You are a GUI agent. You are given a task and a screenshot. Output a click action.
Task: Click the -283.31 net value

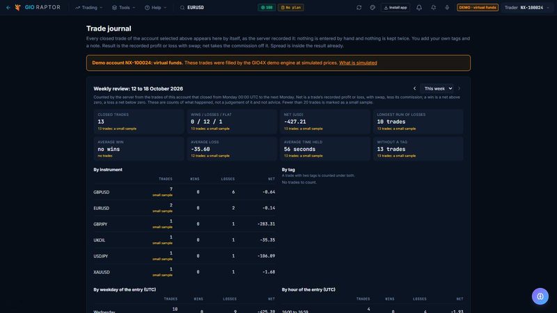266,224
